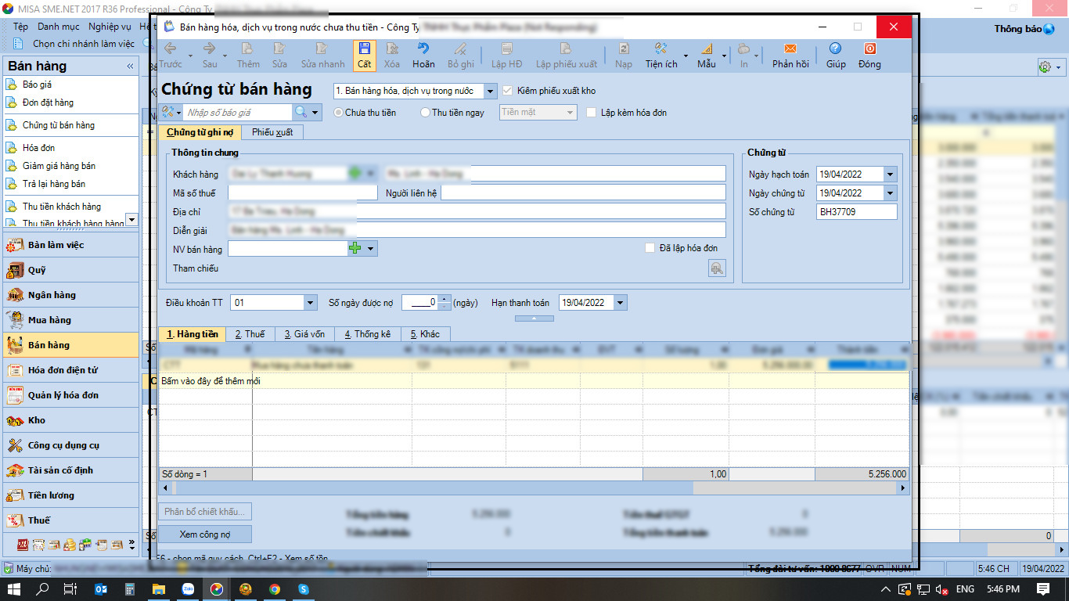
Task: Tick the Đã lập hóa đơn checkbox
Action: tap(650, 248)
